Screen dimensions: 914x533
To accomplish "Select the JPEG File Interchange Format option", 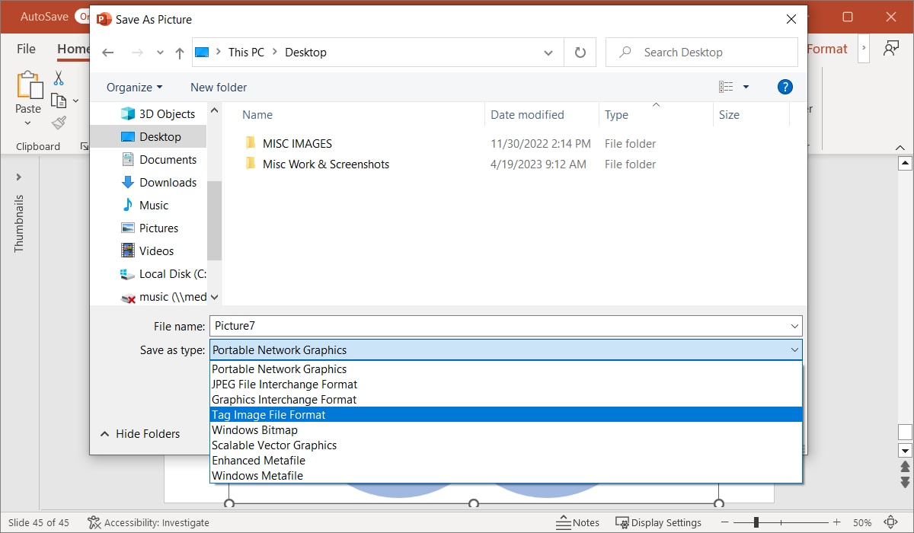I will 284,384.
